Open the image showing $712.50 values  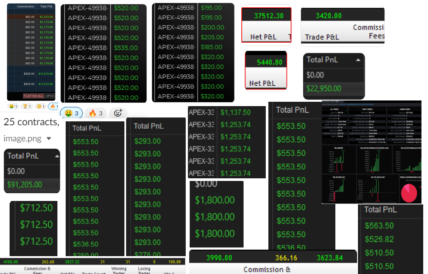[x=33, y=228]
